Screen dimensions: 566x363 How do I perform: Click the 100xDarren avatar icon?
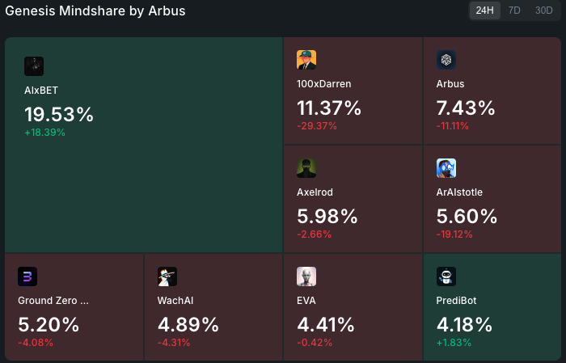coord(306,60)
